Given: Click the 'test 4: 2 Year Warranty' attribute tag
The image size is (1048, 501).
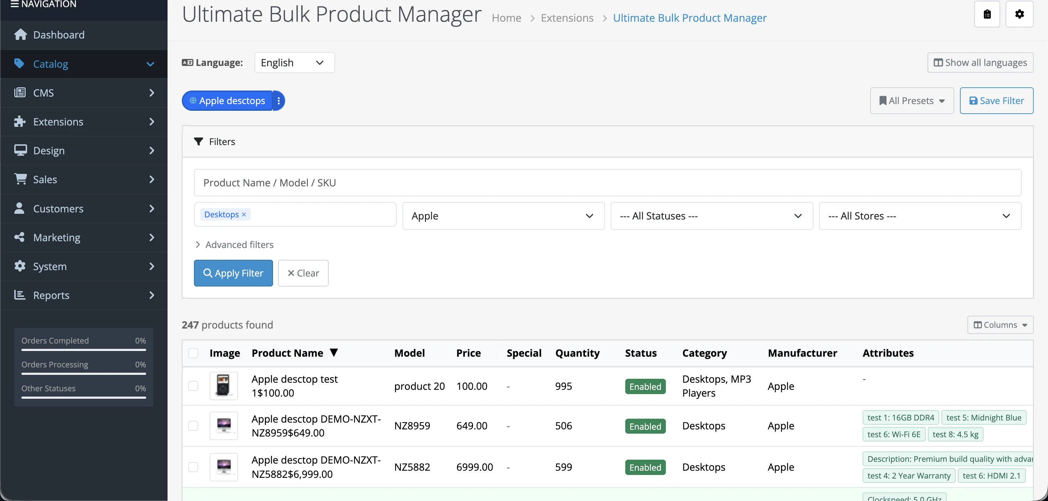Looking at the screenshot, I should (x=909, y=475).
